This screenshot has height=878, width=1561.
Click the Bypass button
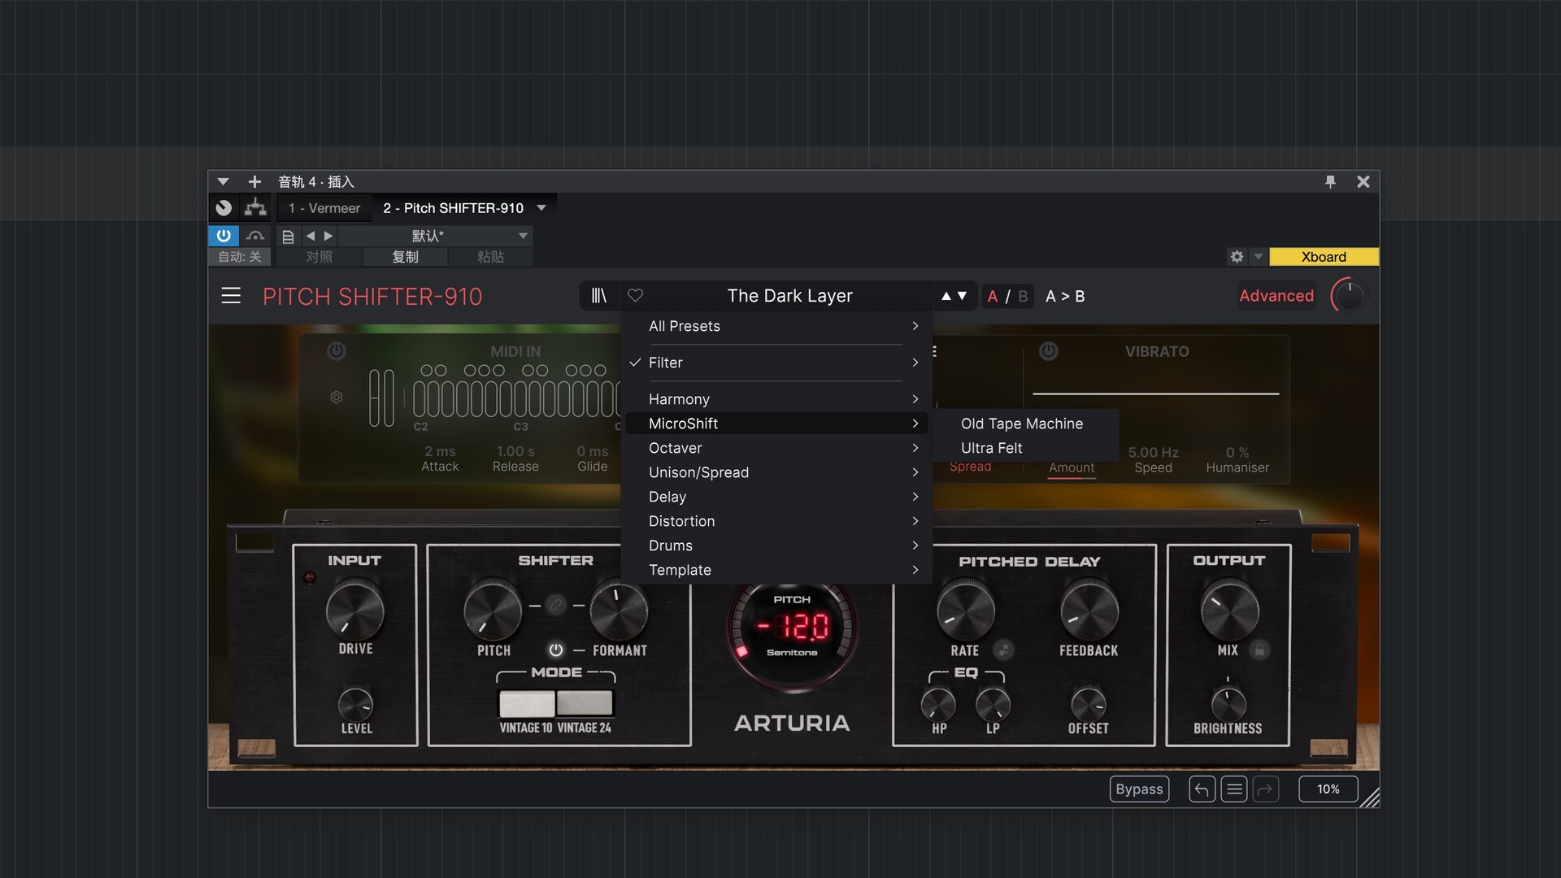click(x=1139, y=789)
